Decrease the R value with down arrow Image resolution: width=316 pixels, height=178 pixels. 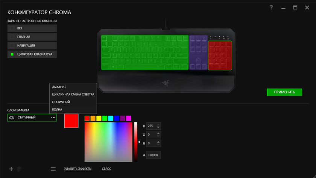point(158,127)
